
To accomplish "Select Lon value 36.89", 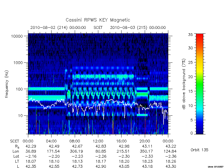I will [31, 151].
